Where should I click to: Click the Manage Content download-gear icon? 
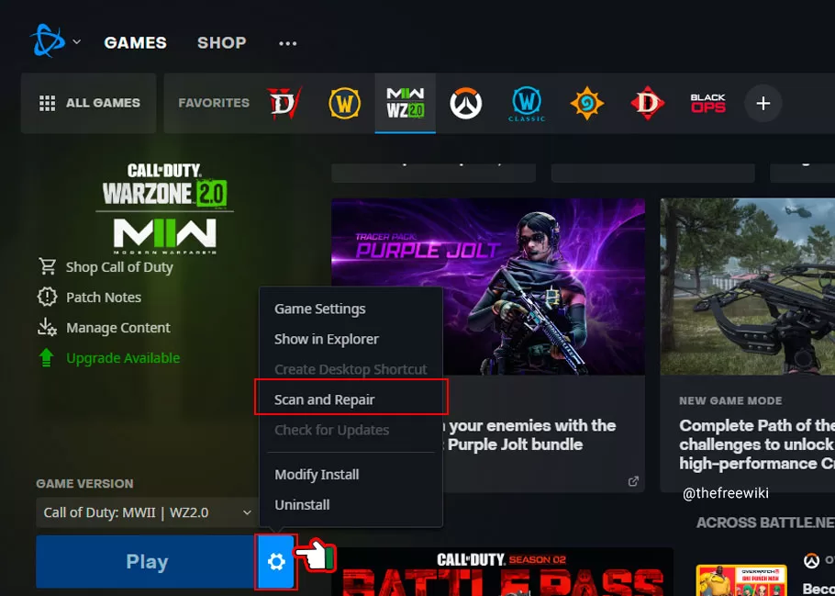coord(47,327)
